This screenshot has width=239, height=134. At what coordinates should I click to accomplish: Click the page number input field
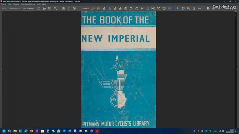tap(85, 8)
